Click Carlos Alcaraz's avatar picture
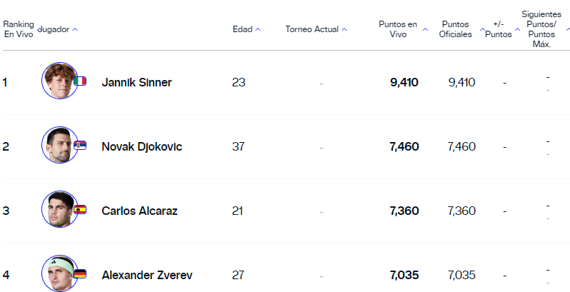Viewport: 570px width, 292px height. click(59, 208)
